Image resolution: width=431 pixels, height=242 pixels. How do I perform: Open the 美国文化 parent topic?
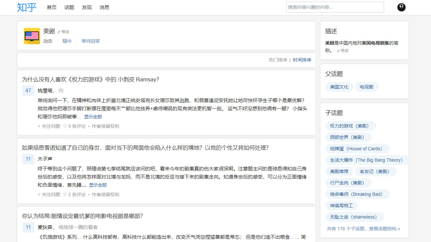click(339, 87)
